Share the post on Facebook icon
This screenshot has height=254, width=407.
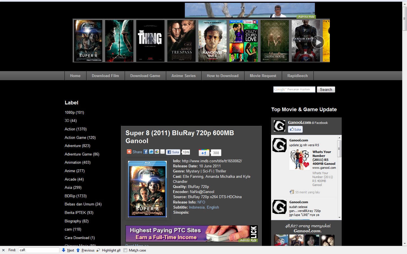pyautogui.click(x=146, y=152)
